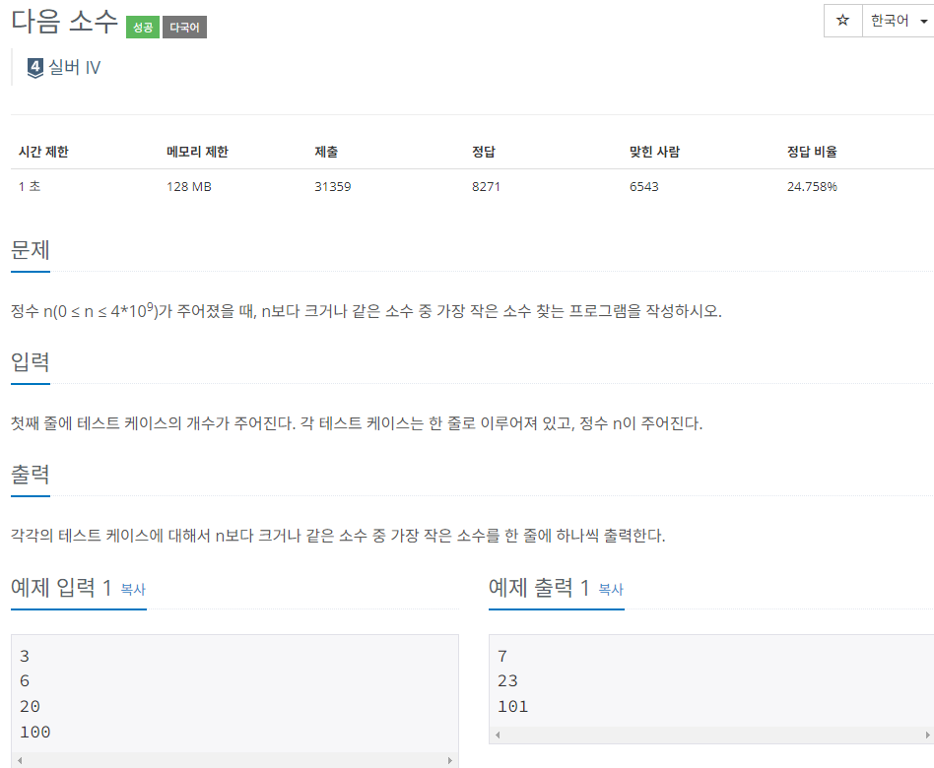Screen dimensions: 934x768
Task: Click the 실버 IV tier label
Action: (x=75, y=67)
